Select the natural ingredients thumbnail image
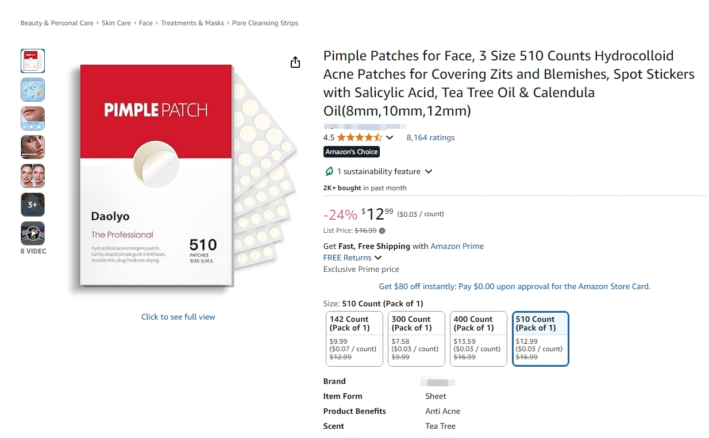 (33, 90)
